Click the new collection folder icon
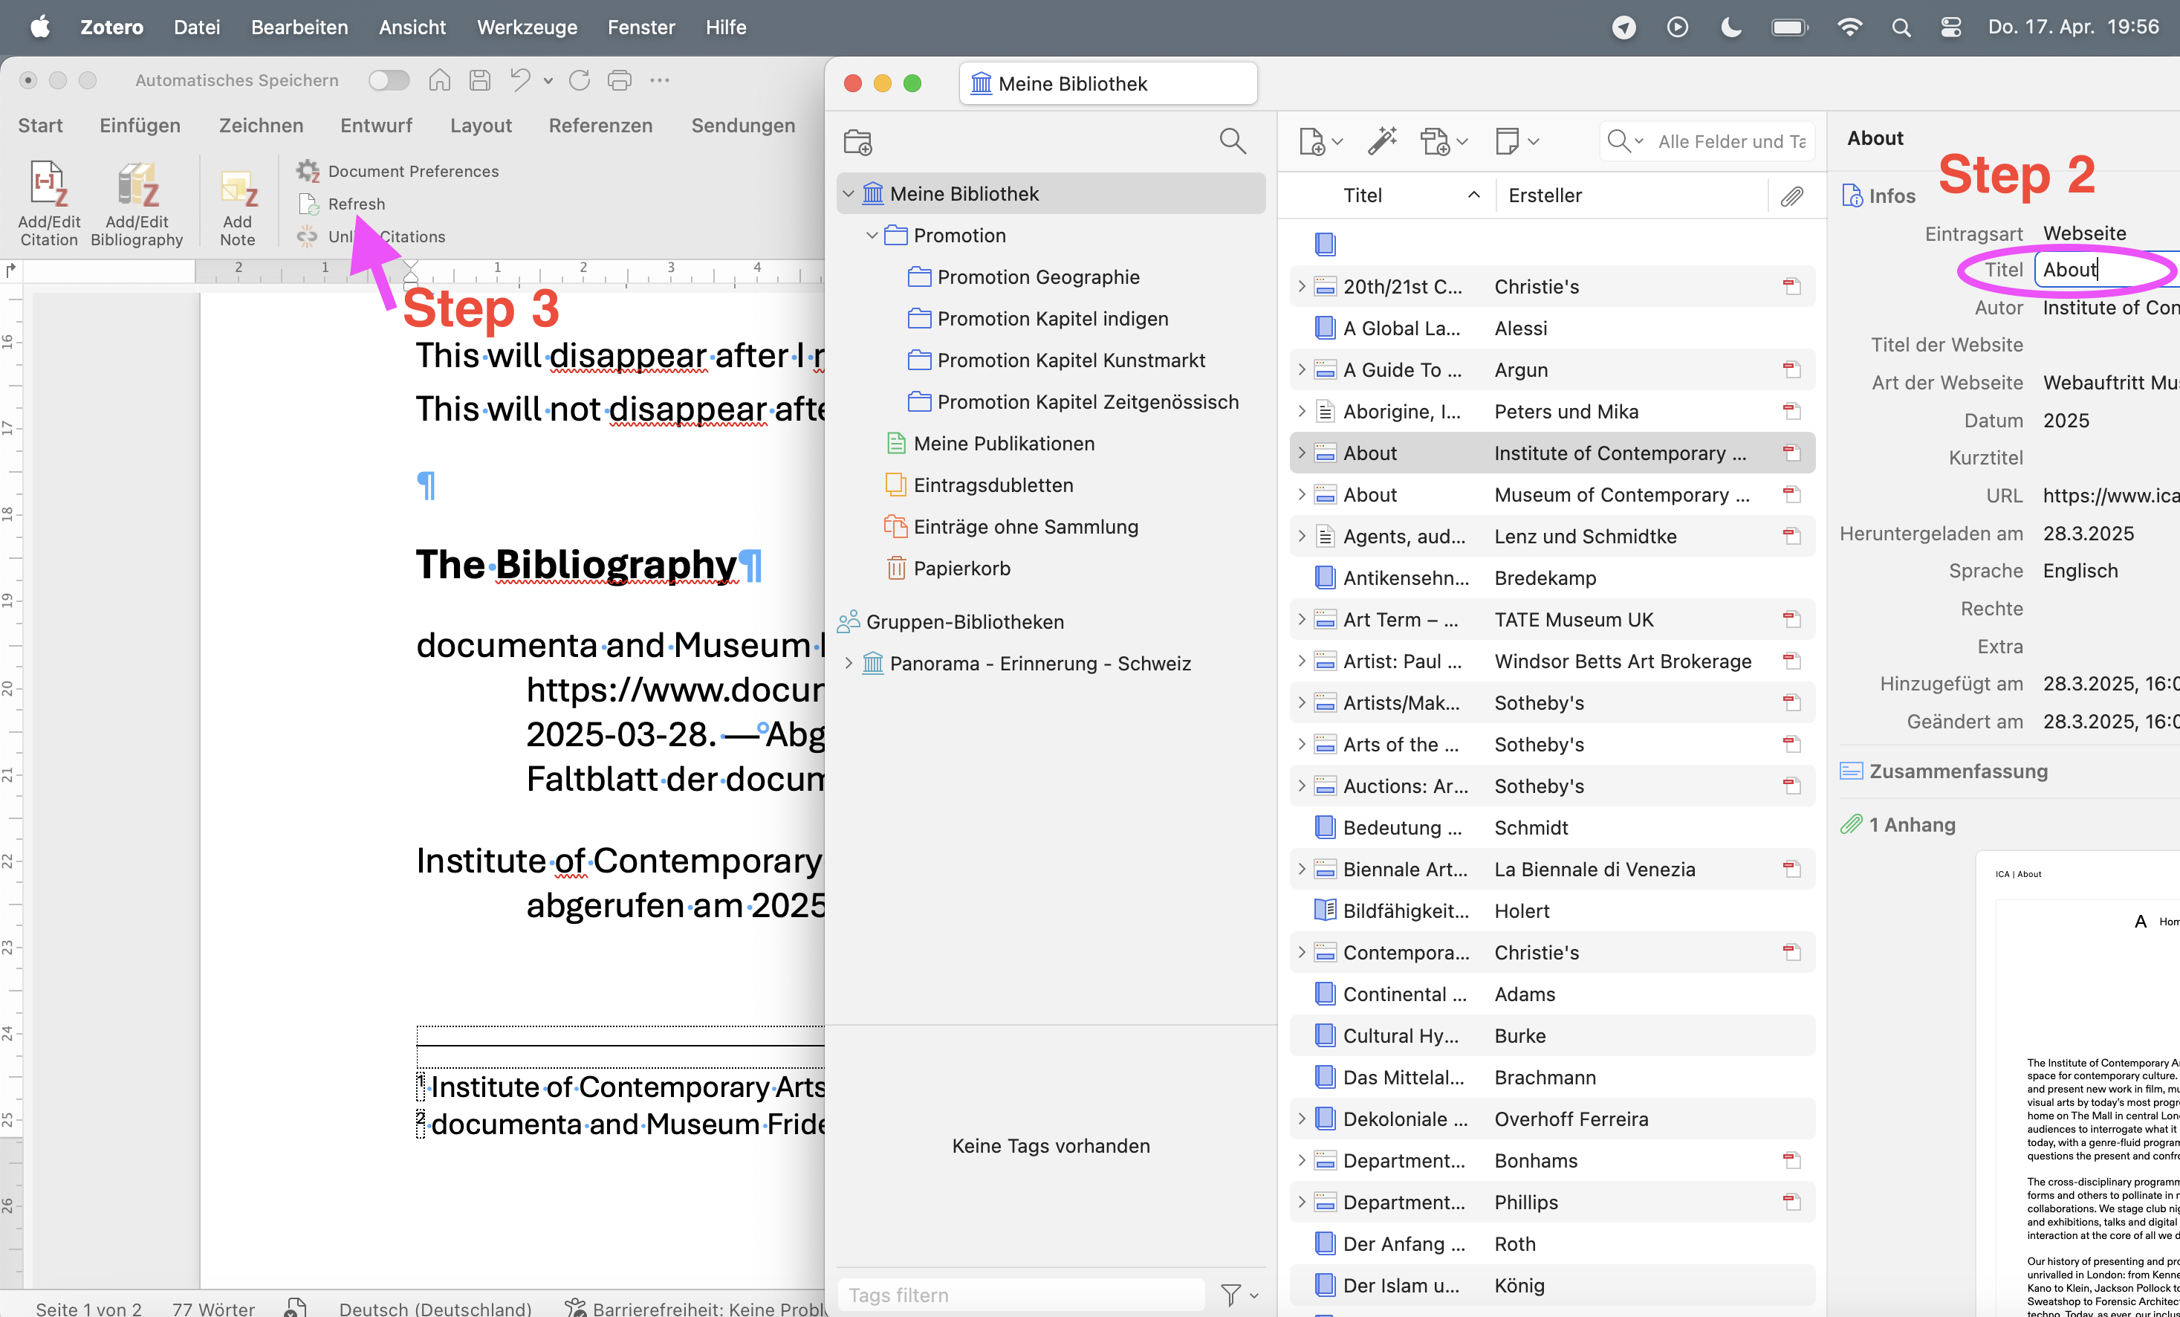This screenshot has width=2180, height=1317. click(x=857, y=142)
